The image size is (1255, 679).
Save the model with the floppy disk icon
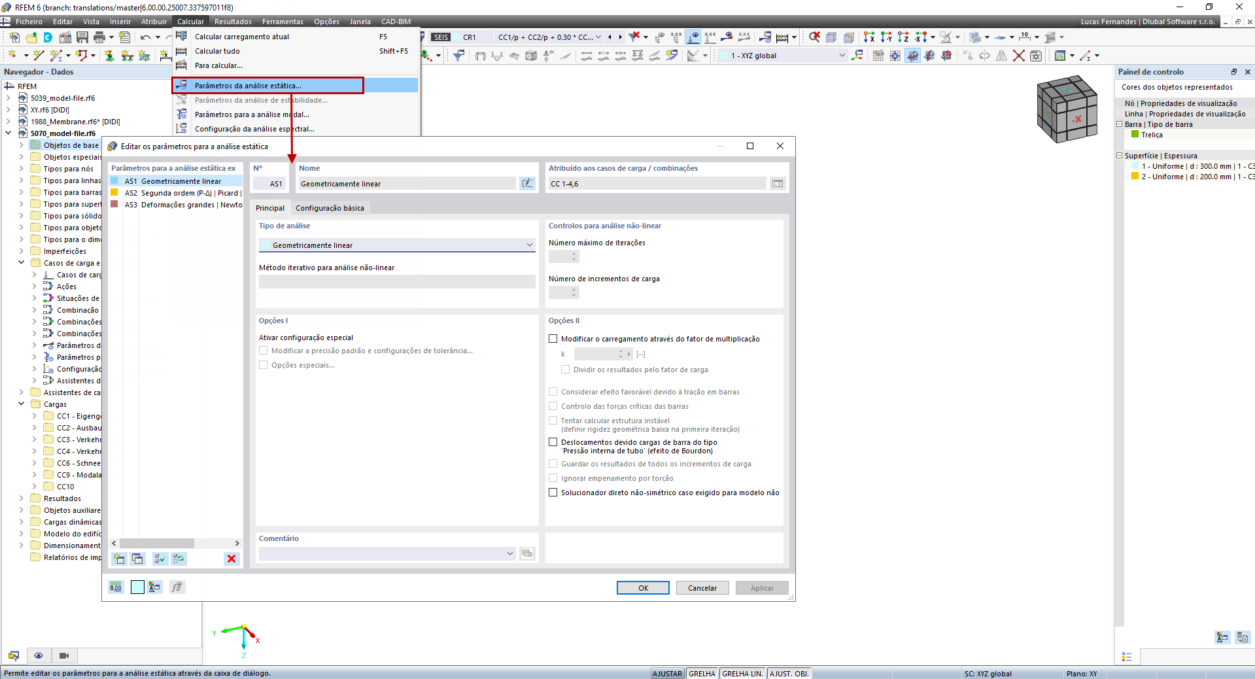coord(82,37)
